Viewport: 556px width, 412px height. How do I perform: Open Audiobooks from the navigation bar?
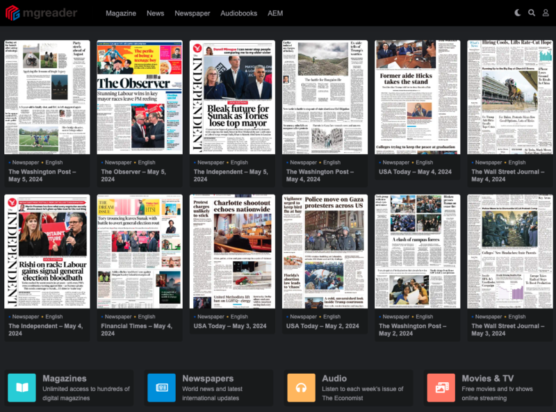click(x=238, y=13)
